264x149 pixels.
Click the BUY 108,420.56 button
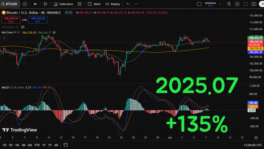click(x=38, y=20)
